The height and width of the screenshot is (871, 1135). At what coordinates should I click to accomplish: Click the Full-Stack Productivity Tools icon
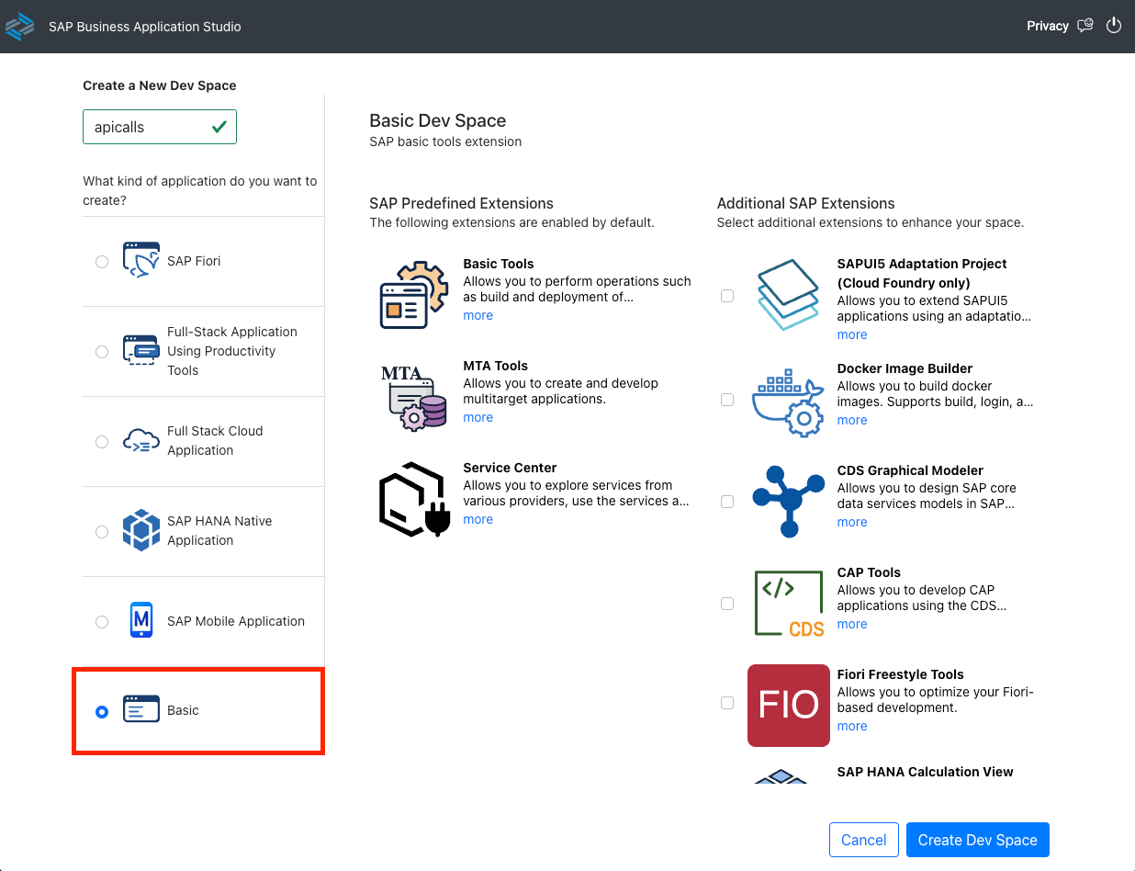point(141,351)
